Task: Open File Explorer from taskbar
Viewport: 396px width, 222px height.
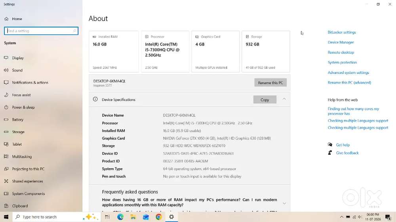Action: tap(133, 217)
